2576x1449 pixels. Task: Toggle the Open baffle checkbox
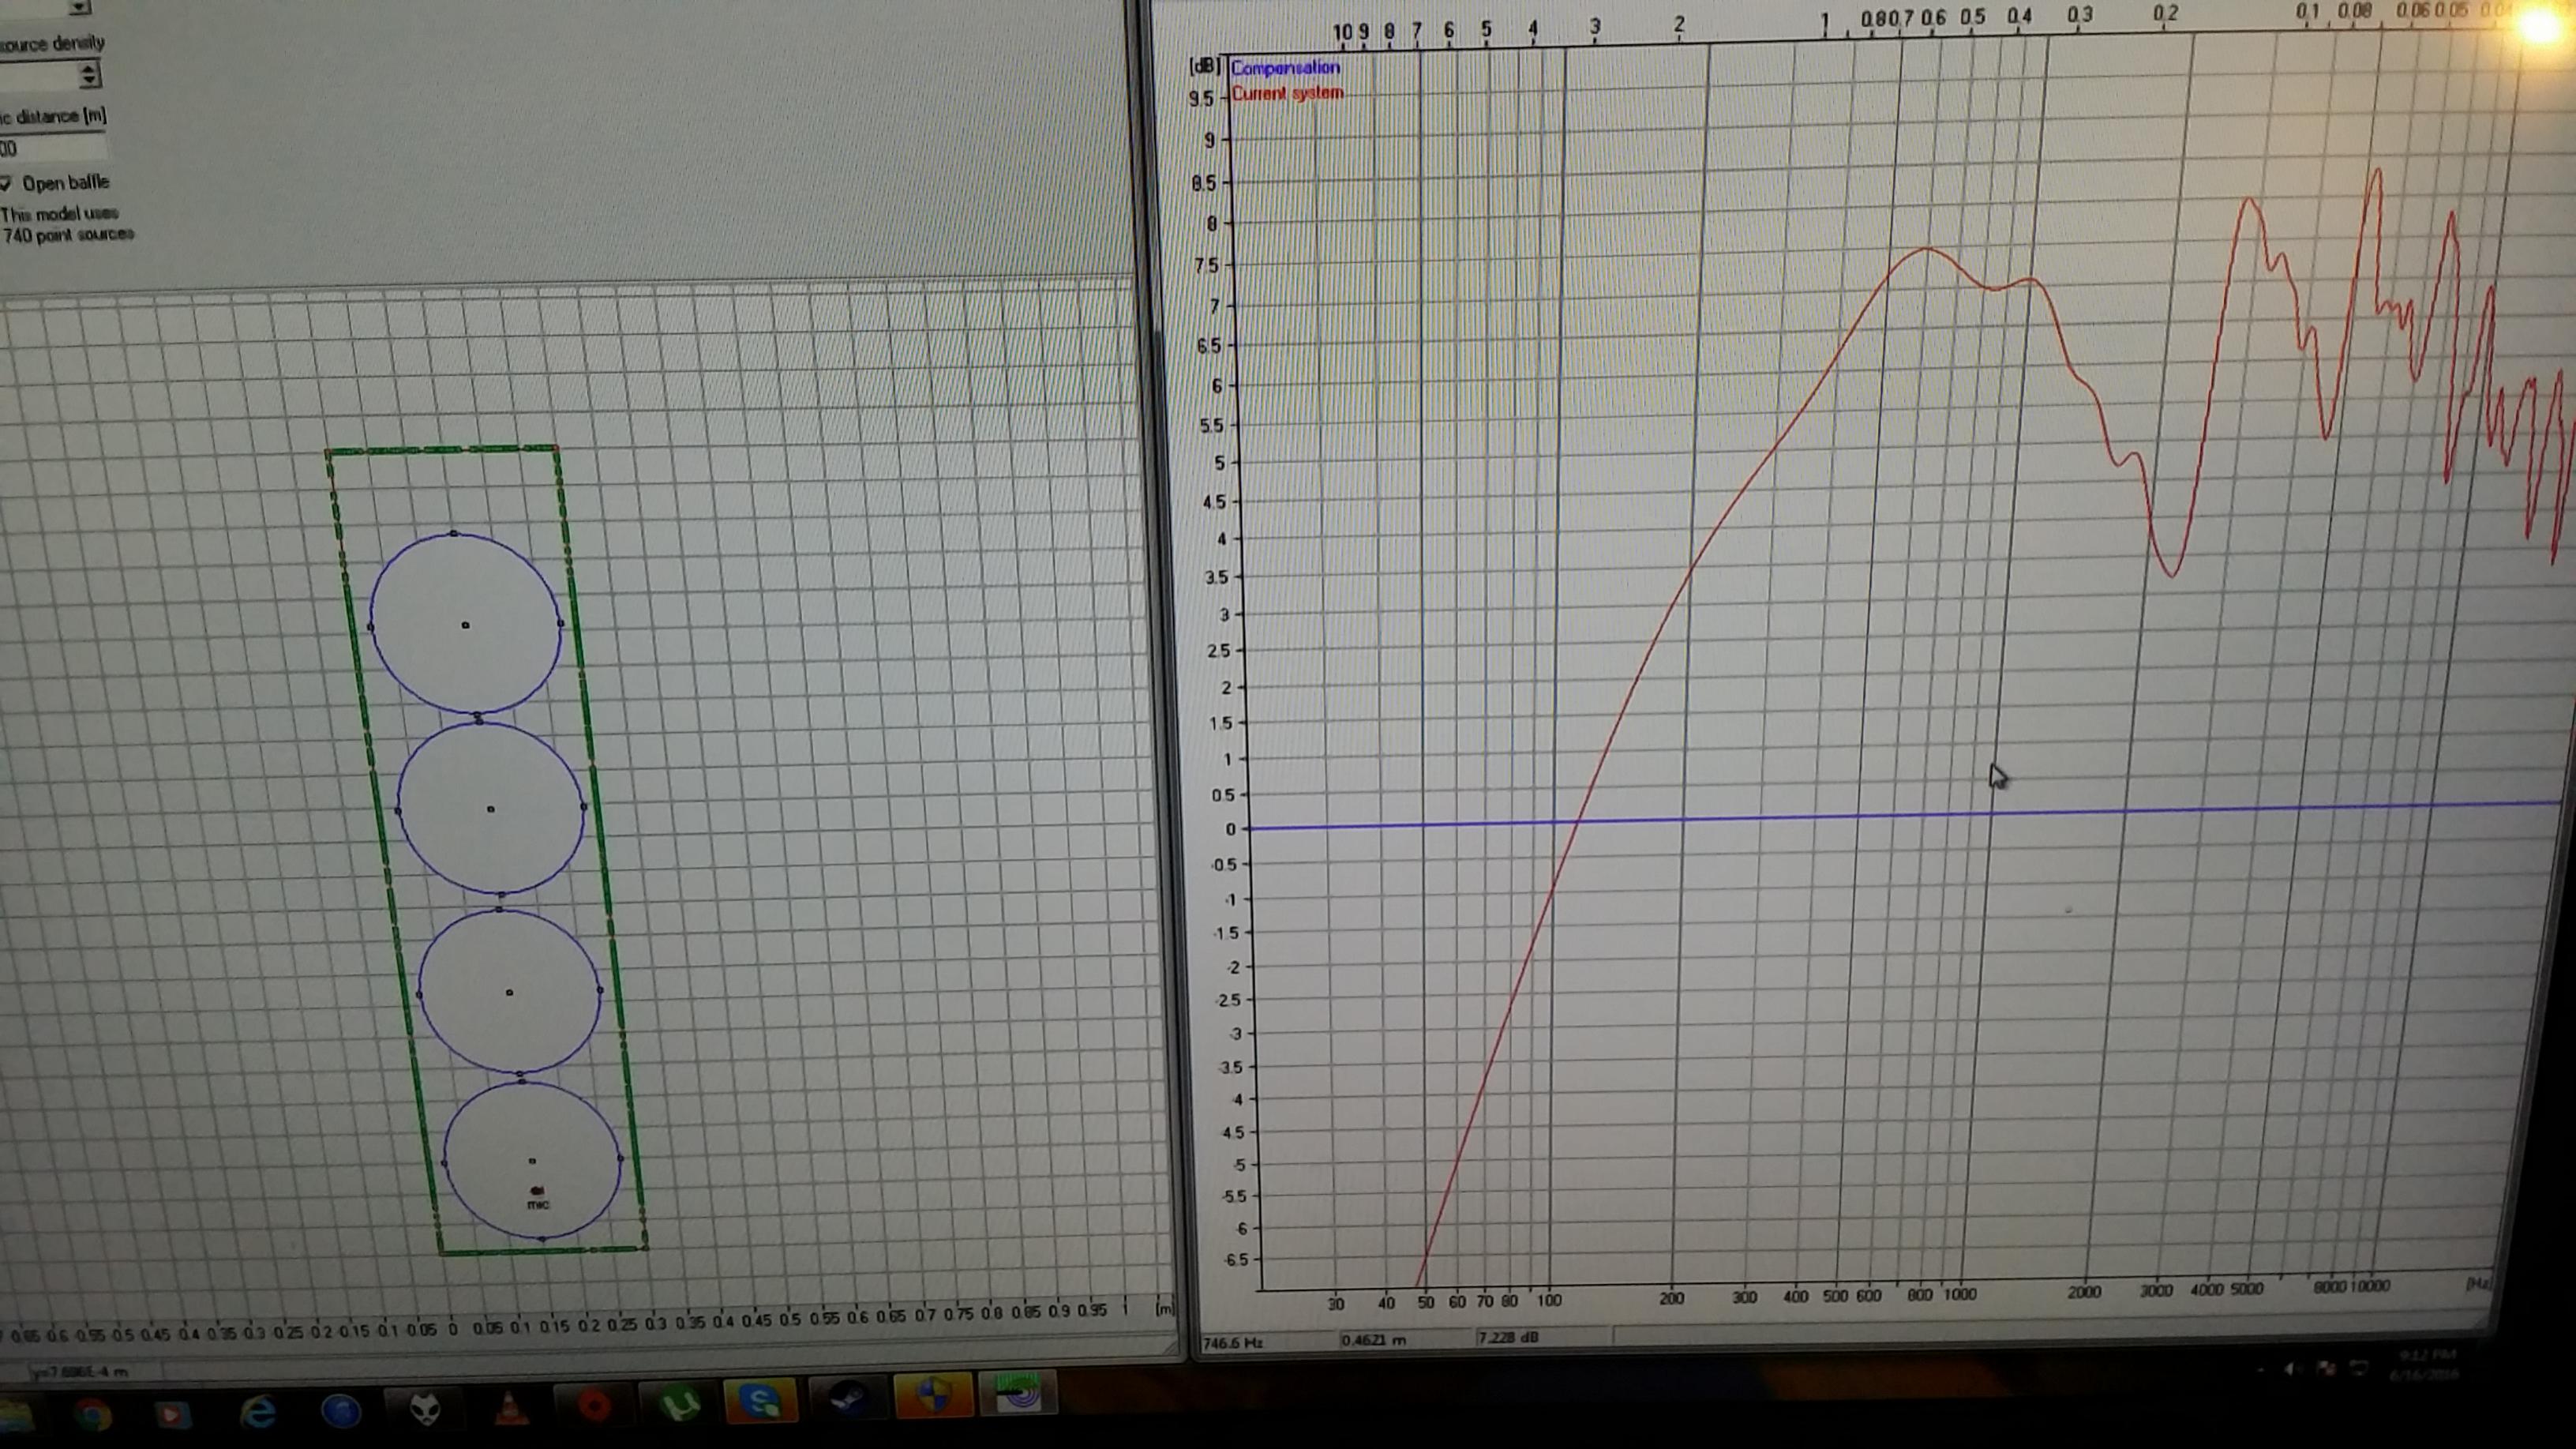pyautogui.click(x=7, y=183)
